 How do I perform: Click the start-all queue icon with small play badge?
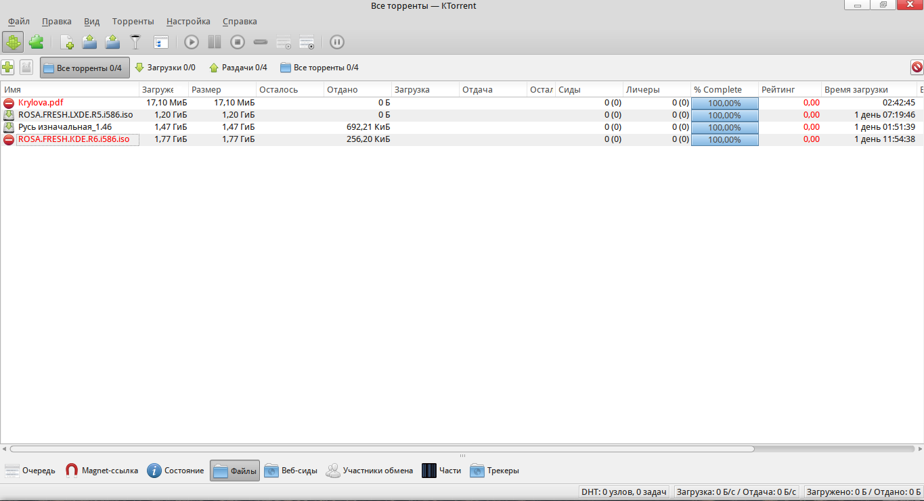(x=284, y=43)
